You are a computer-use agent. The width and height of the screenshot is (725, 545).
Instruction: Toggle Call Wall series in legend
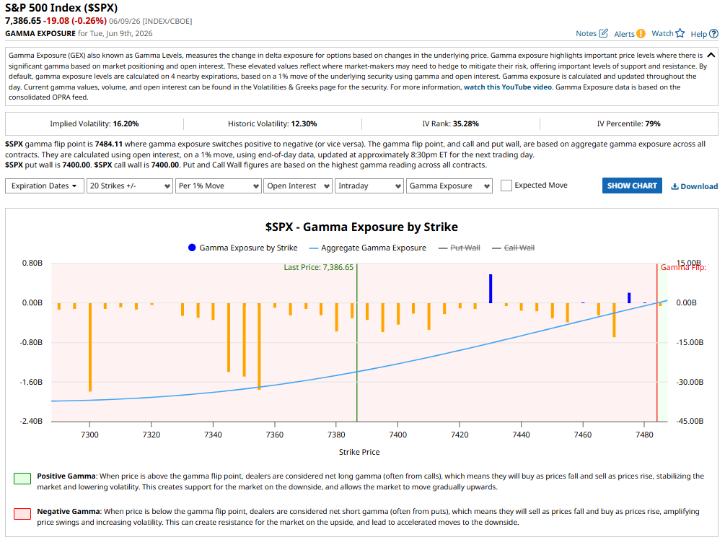(513, 248)
